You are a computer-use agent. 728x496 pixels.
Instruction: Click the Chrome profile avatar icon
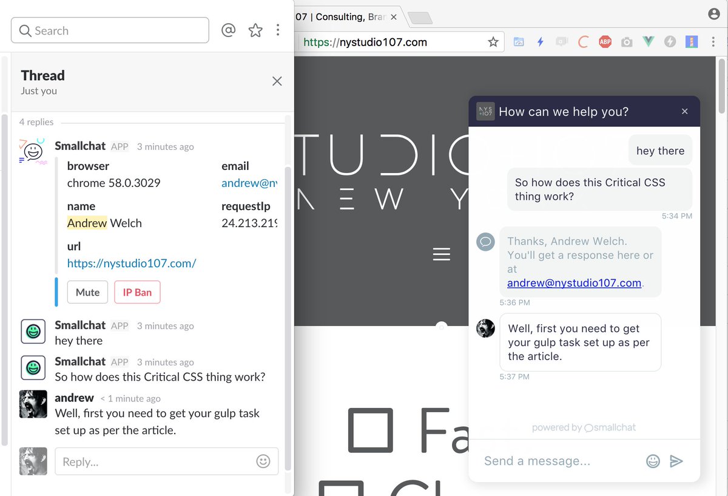pos(714,14)
